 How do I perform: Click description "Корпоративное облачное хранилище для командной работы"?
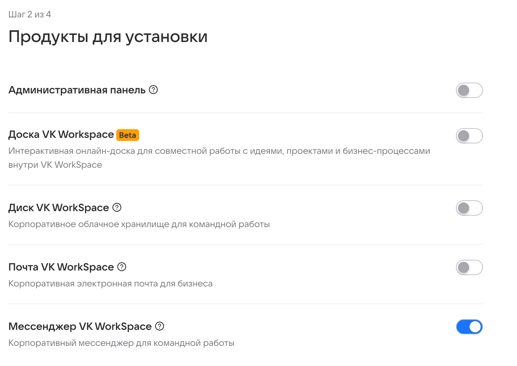point(139,224)
